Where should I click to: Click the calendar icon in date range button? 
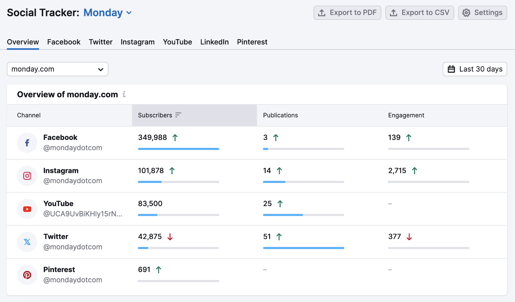(451, 69)
